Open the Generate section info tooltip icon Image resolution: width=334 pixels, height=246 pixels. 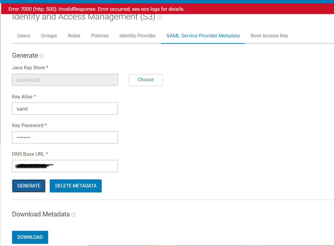[x=42, y=56]
